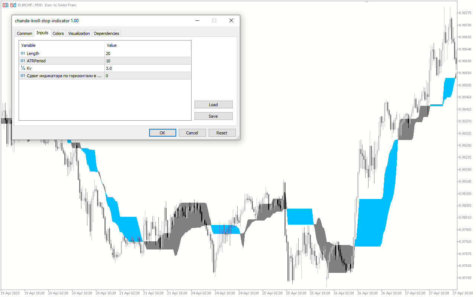Save input parameters with Save button

(213, 116)
